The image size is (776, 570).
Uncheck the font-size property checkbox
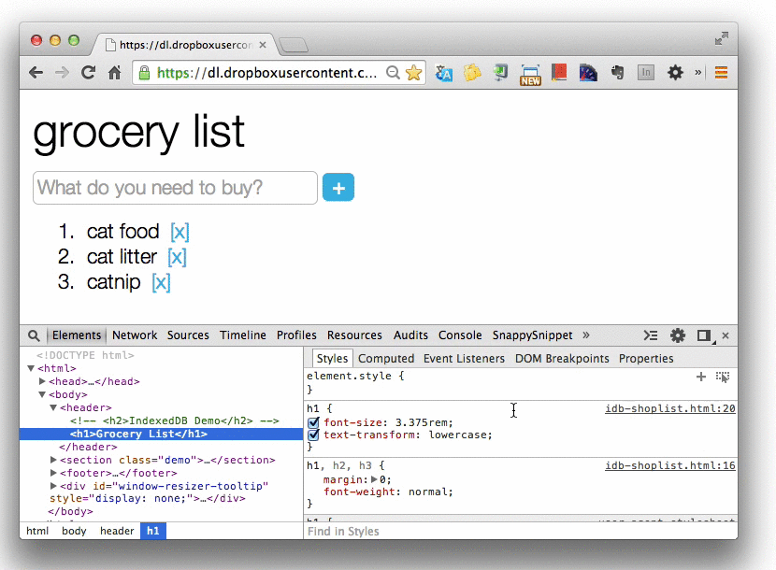pyautogui.click(x=314, y=422)
